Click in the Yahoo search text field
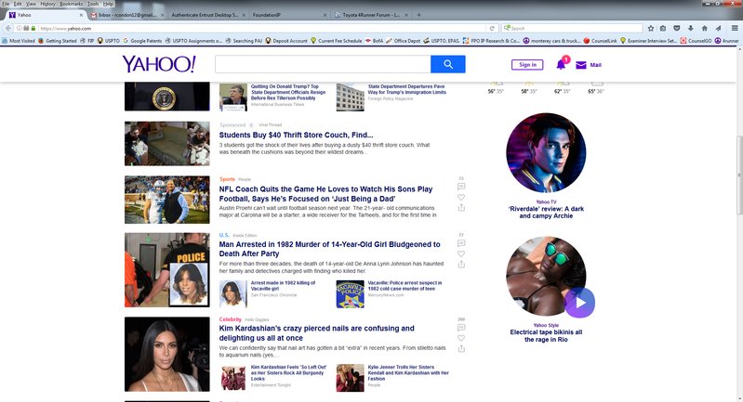 pos(323,64)
